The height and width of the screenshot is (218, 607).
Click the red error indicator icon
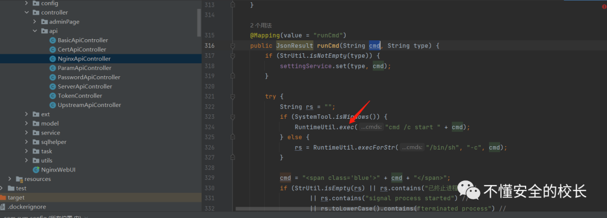[604, 7]
